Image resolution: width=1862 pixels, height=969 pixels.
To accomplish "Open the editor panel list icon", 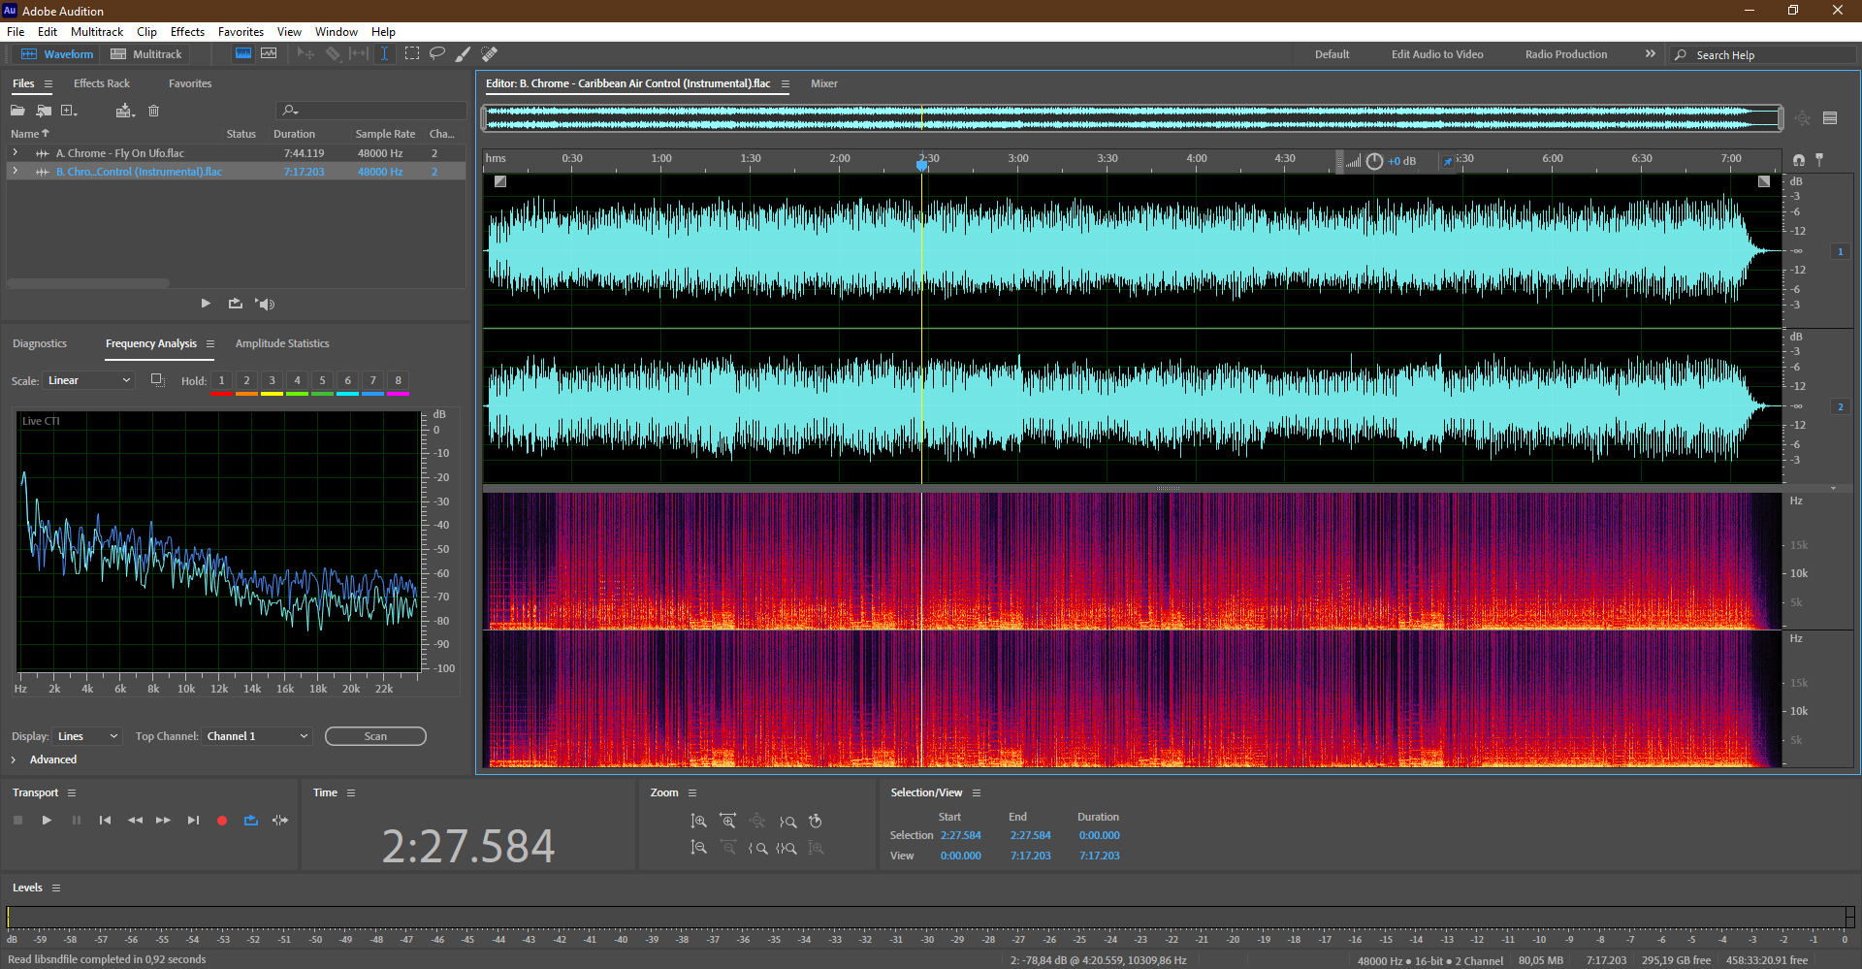I will [x=1830, y=118].
